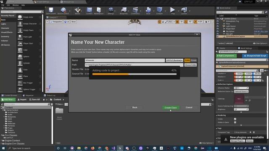Click the Back button in dialog

pyautogui.click(x=135, y=107)
